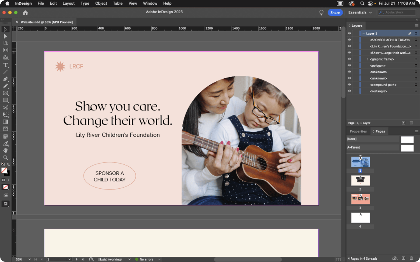420x262 pixels.
Task: Pick the Pen tool
Action: [5, 79]
